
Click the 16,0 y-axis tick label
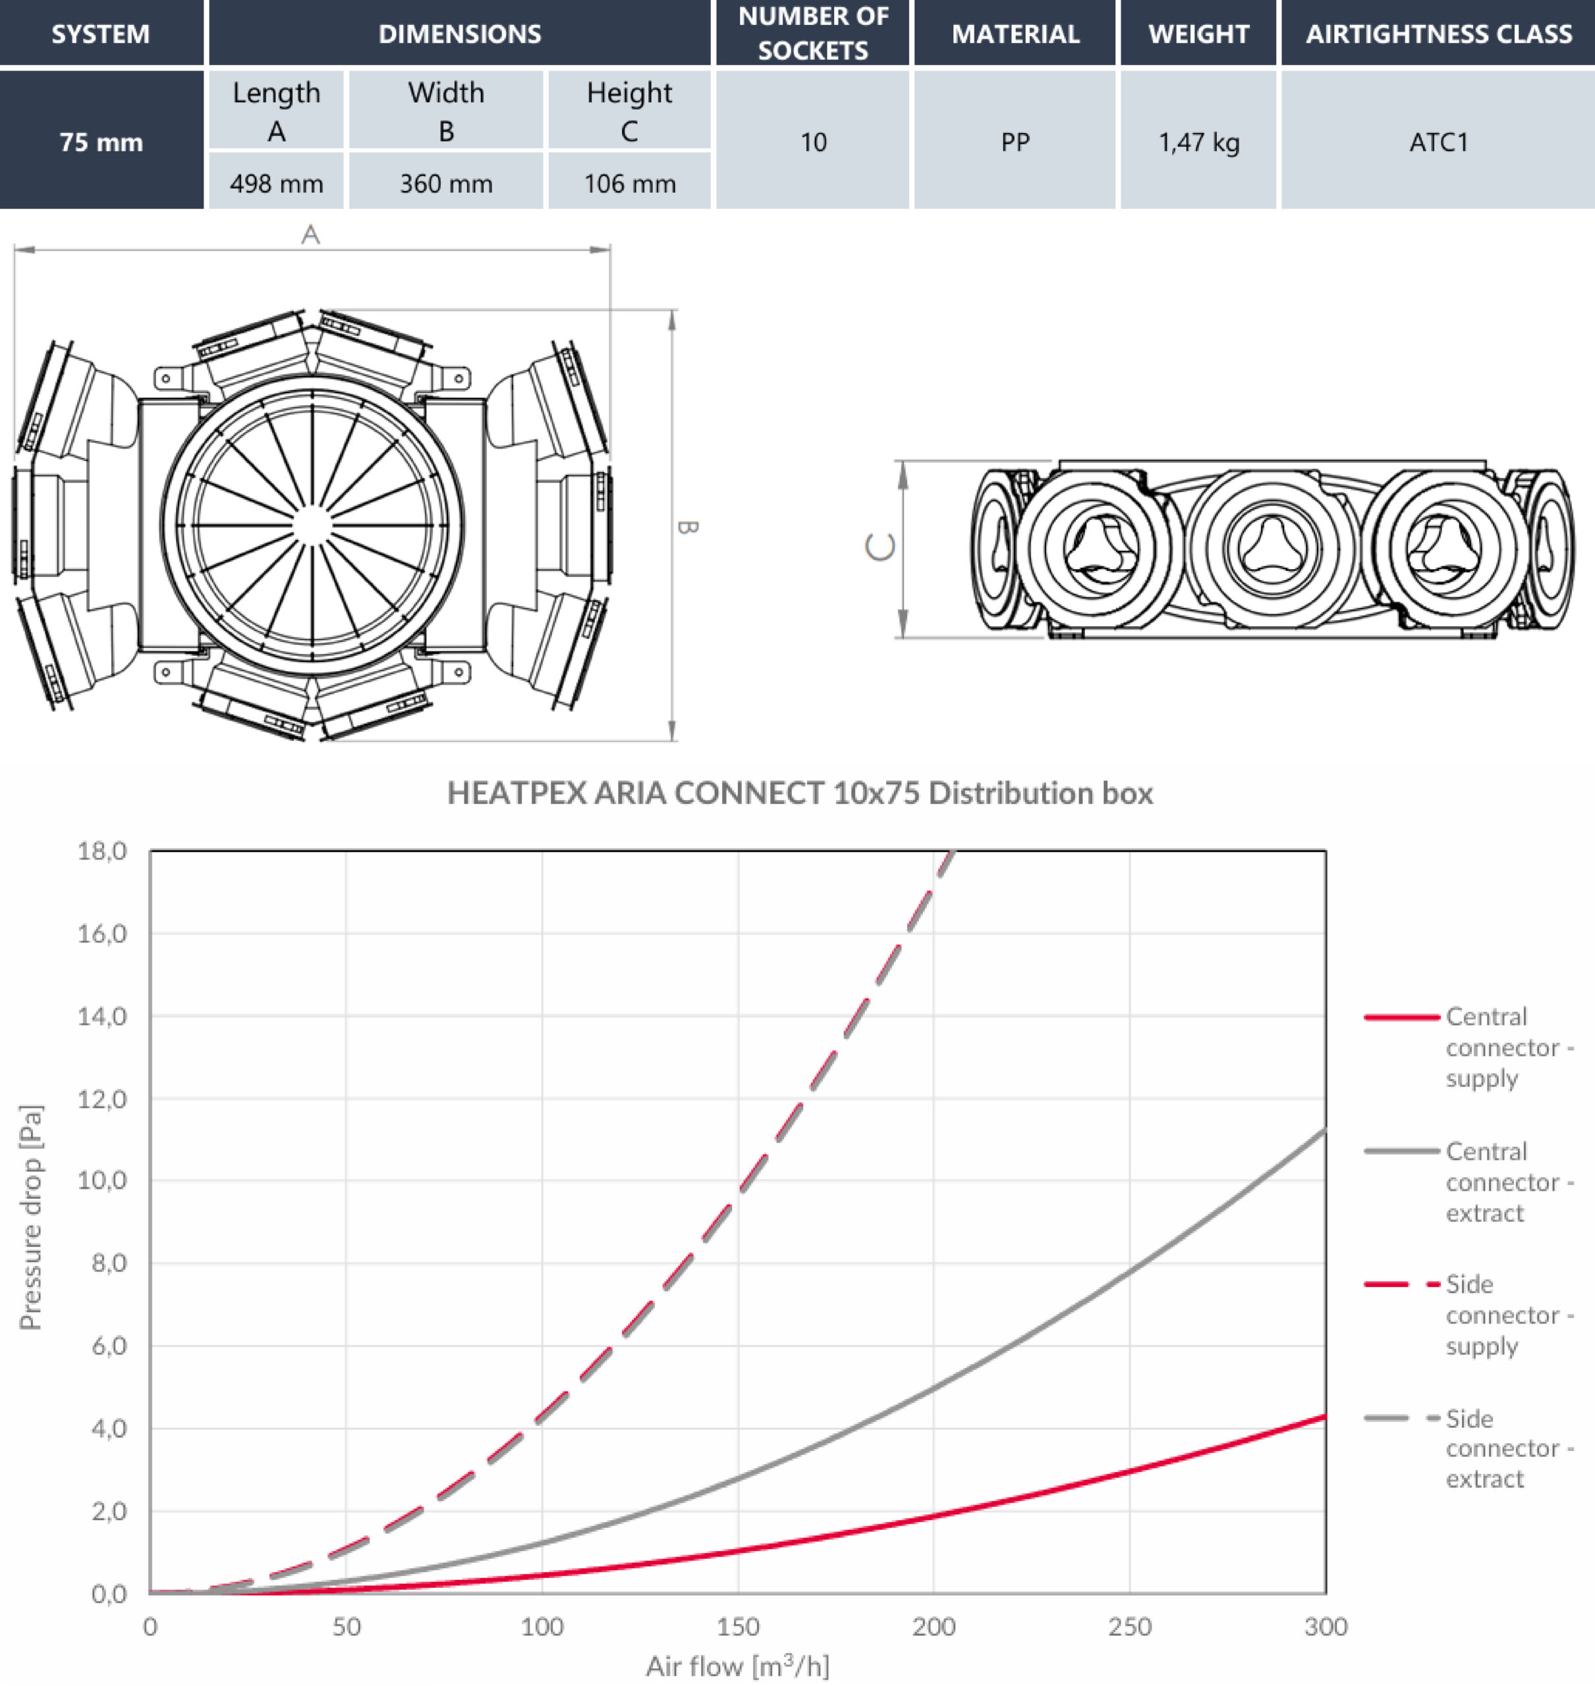pyautogui.click(x=102, y=934)
